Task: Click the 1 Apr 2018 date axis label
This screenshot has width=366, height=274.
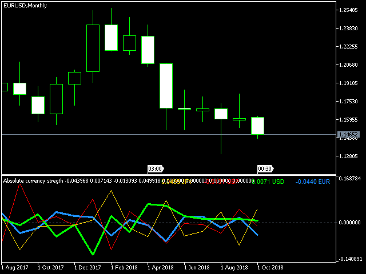Action: coord(160,267)
